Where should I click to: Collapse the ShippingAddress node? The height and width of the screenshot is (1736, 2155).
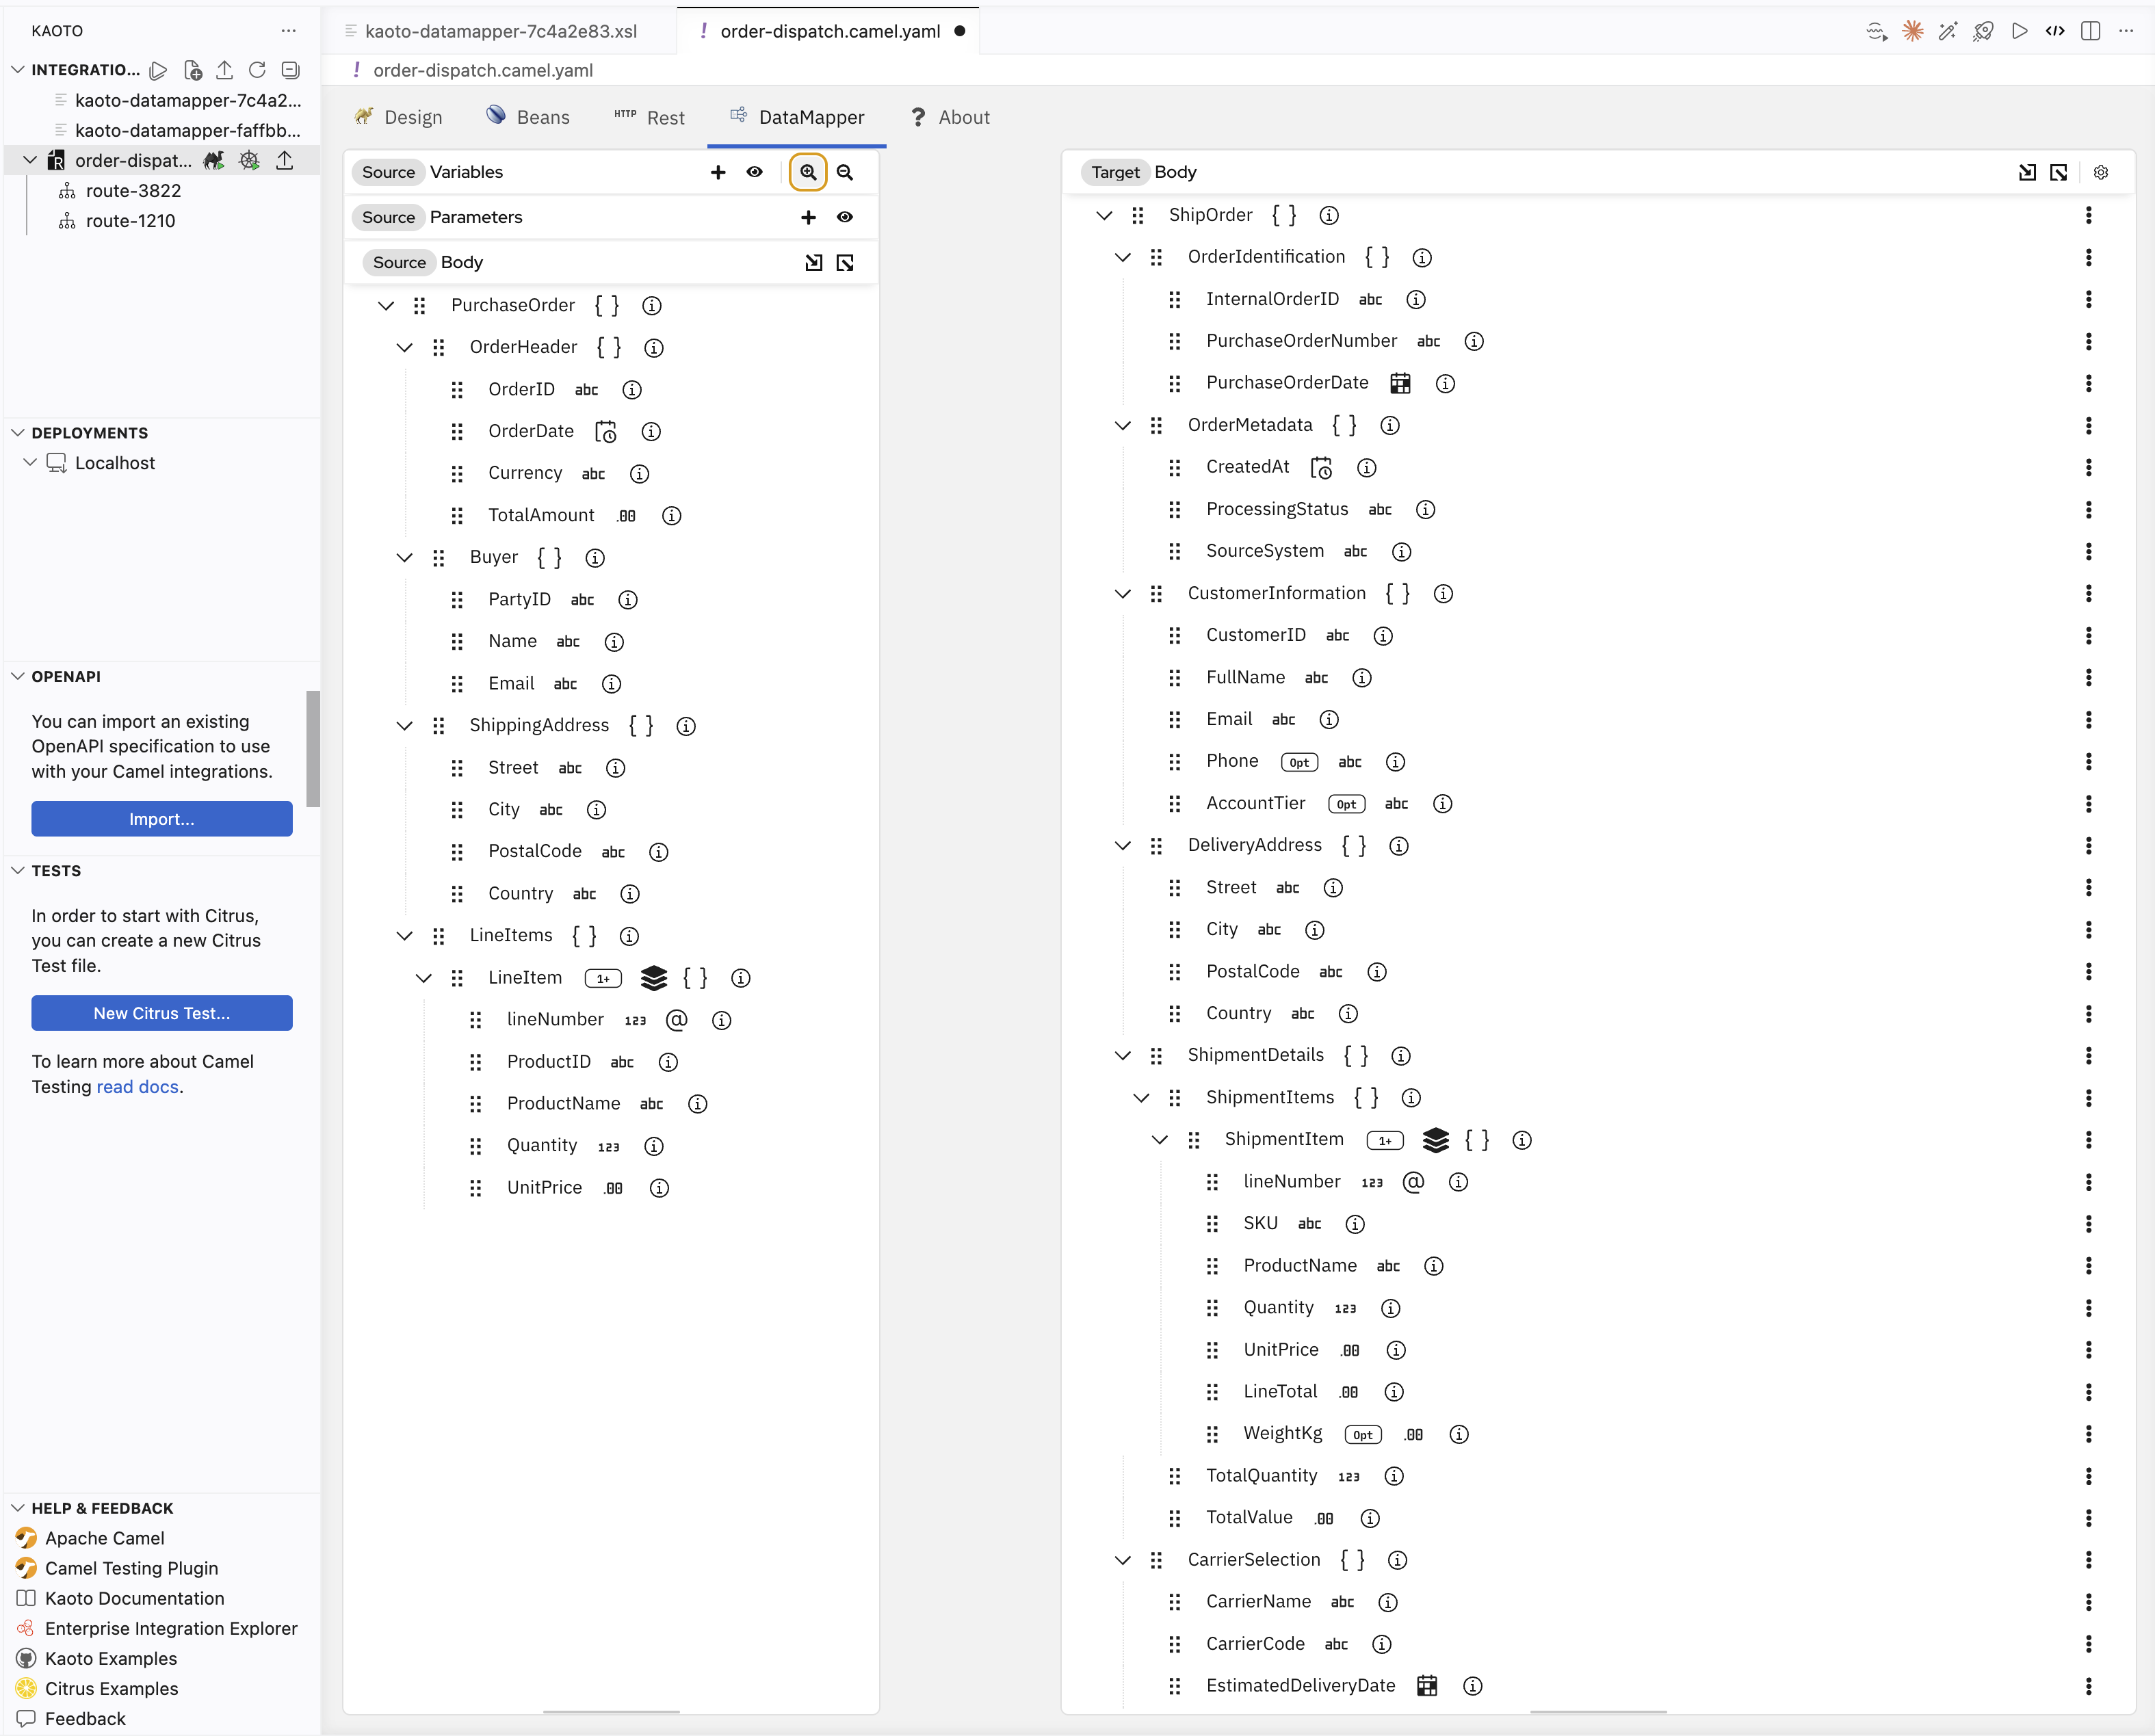pos(404,725)
